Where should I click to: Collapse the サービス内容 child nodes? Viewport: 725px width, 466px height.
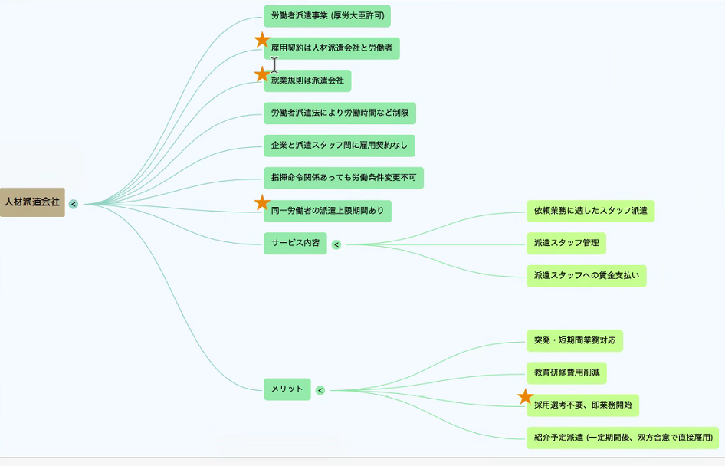[336, 244]
